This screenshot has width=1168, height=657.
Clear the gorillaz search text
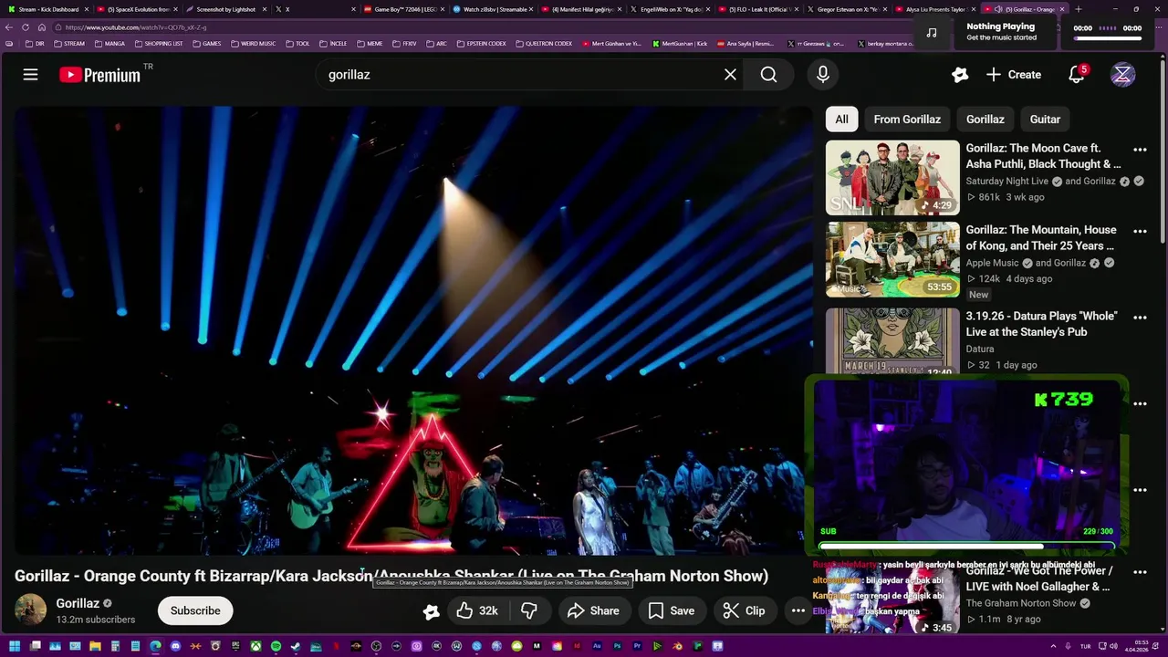coord(730,75)
